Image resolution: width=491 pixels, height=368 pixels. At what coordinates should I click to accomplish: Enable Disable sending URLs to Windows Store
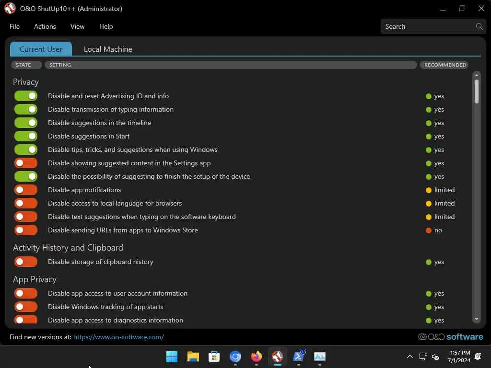pos(26,230)
